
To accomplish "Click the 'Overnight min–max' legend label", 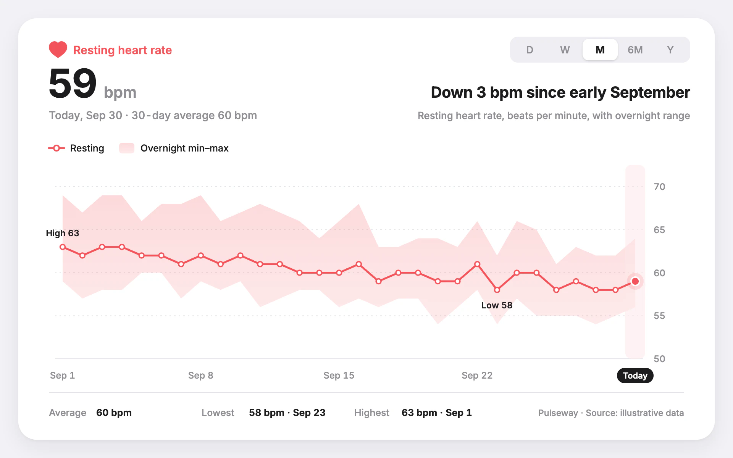I will [x=184, y=148].
